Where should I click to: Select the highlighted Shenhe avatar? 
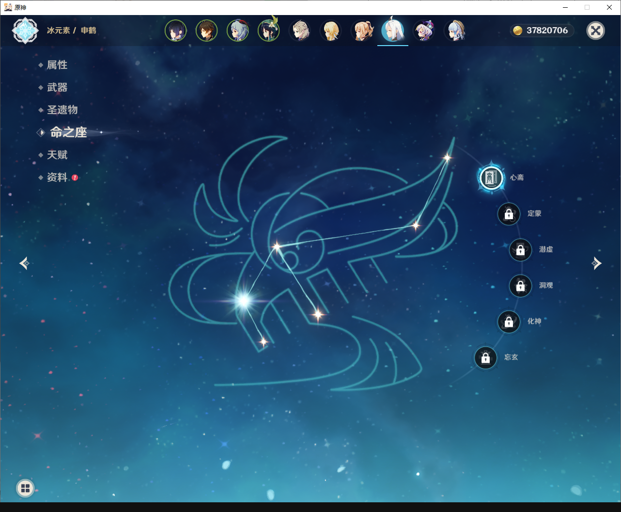(x=393, y=30)
